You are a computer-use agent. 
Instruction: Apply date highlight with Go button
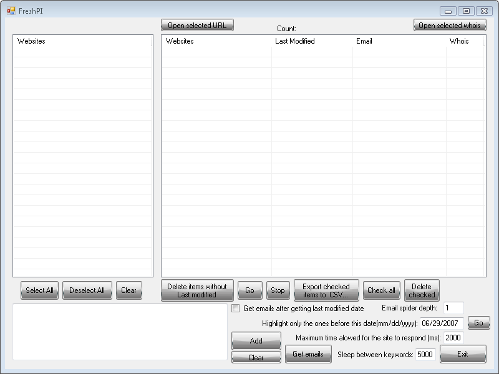coord(478,323)
